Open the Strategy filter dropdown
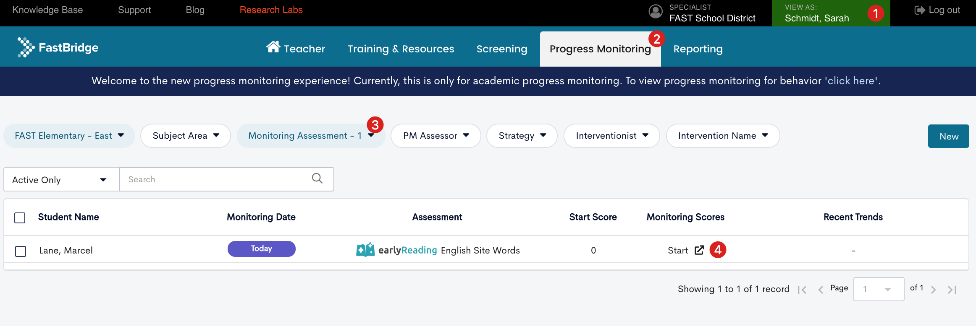976x326 pixels. pyautogui.click(x=522, y=136)
